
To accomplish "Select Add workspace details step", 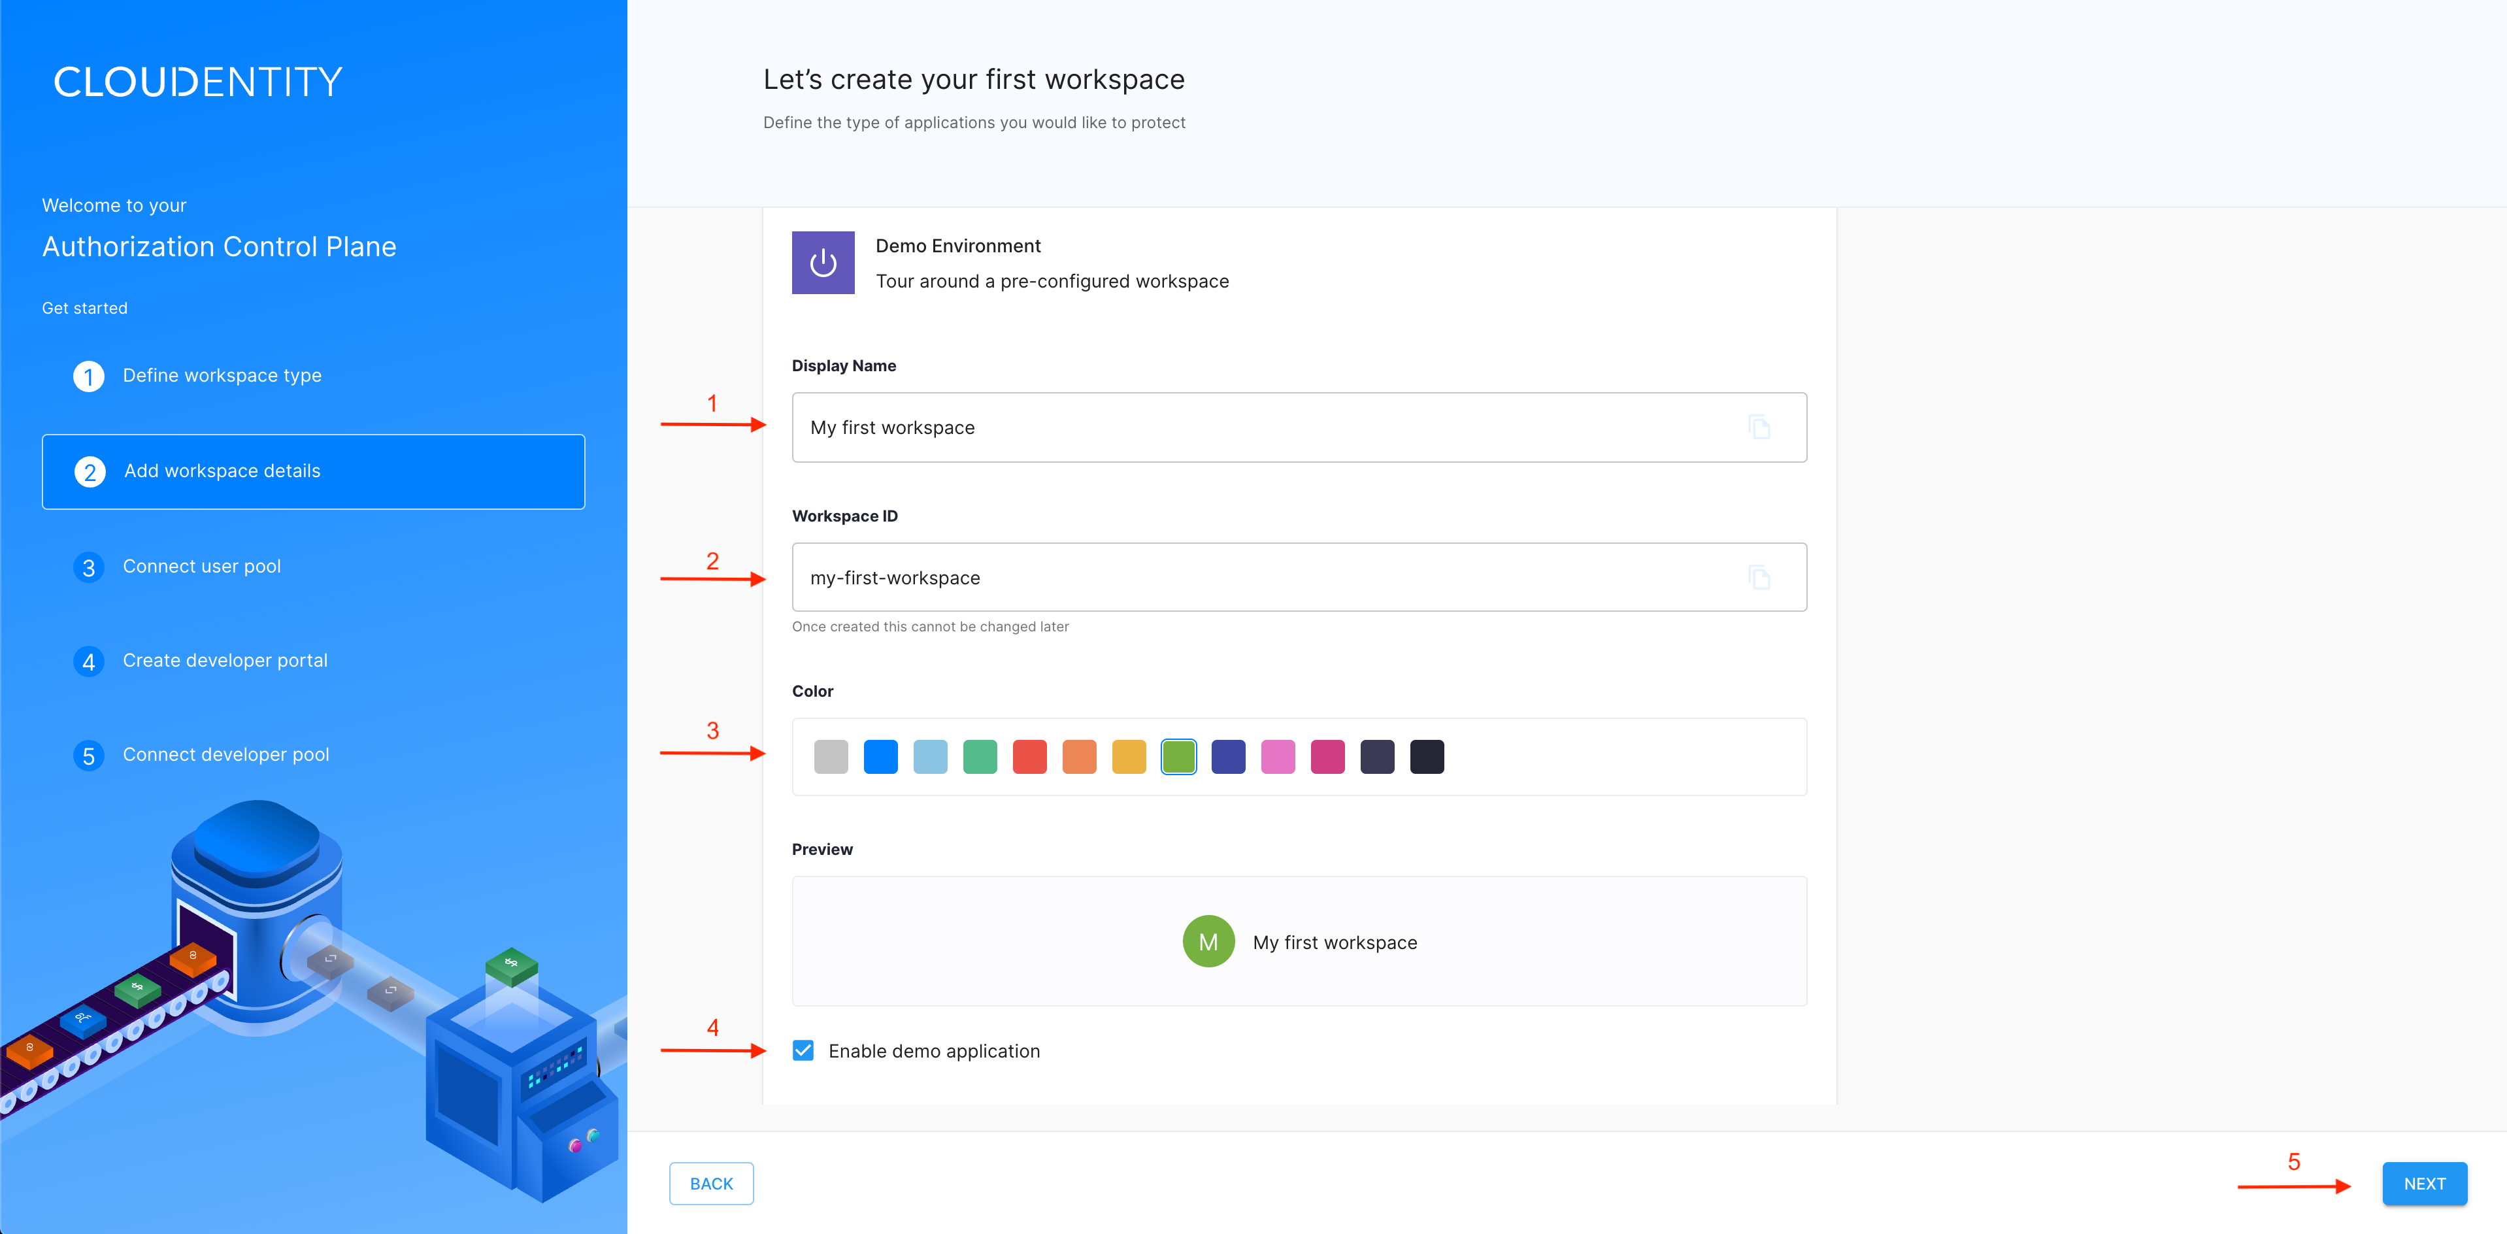I will (314, 471).
